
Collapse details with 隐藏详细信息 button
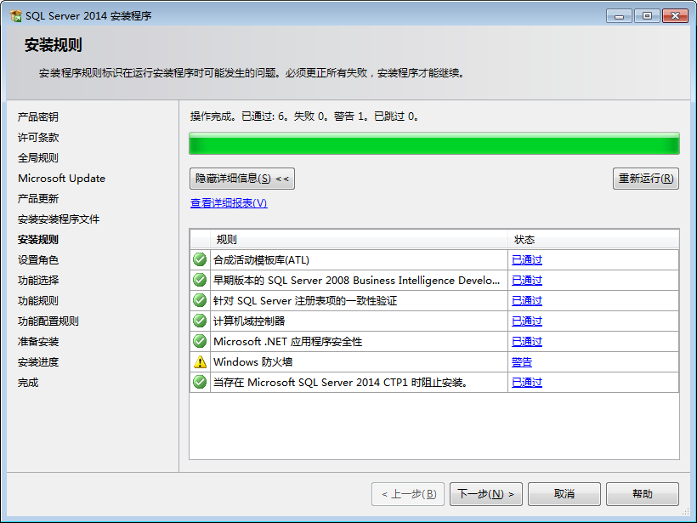click(x=241, y=179)
